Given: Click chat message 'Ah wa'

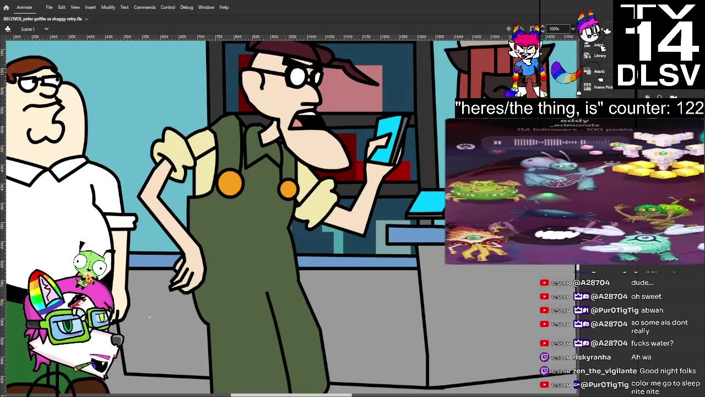Looking at the screenshot, I should (x=641, y=357).
